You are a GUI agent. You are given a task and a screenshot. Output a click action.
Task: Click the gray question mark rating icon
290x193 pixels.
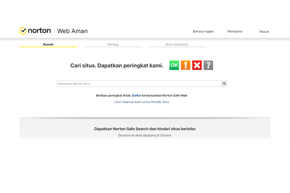[x=208, y=65]
